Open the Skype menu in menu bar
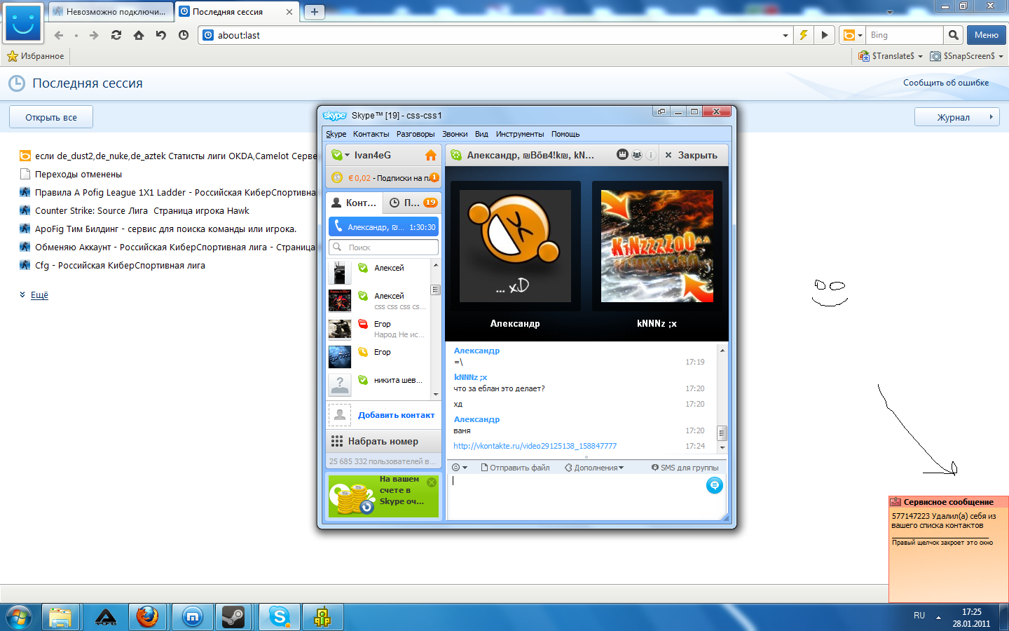 point(336,134)
